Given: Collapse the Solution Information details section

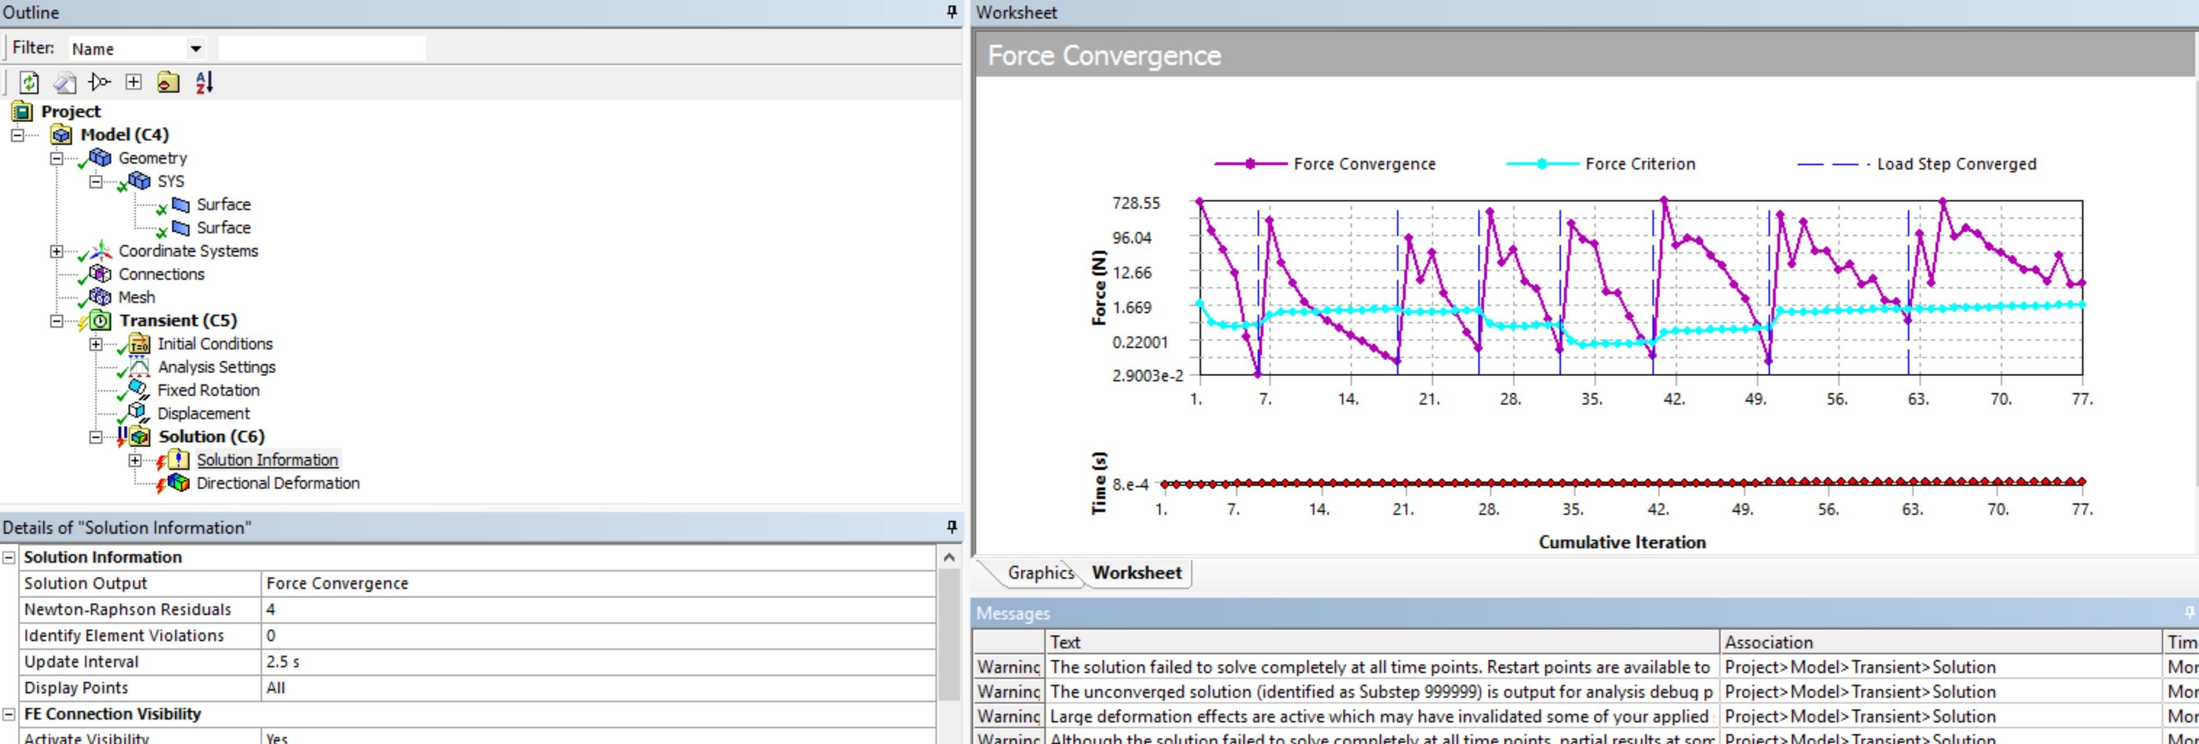Looking at the screenshot, I should point(9,557).
